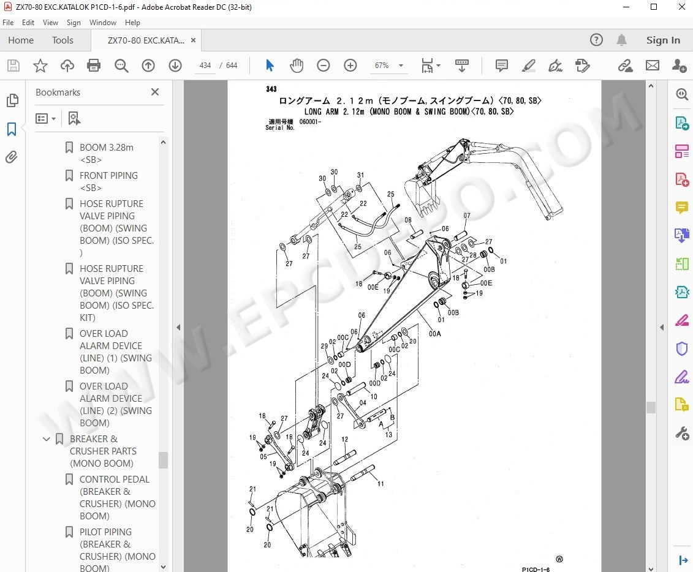Open the Fill and Sign pen tool
Viewport: 693px width, 572px height.
coord(556,66)
